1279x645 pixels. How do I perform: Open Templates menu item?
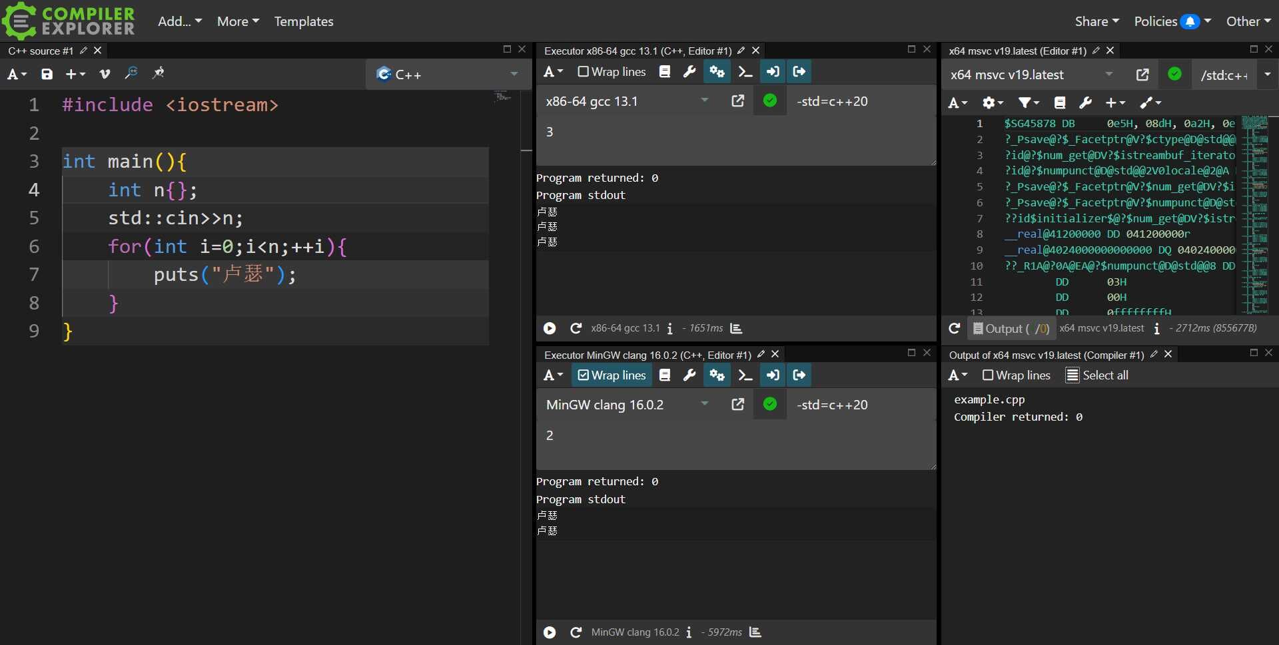(x=304, y=21)
